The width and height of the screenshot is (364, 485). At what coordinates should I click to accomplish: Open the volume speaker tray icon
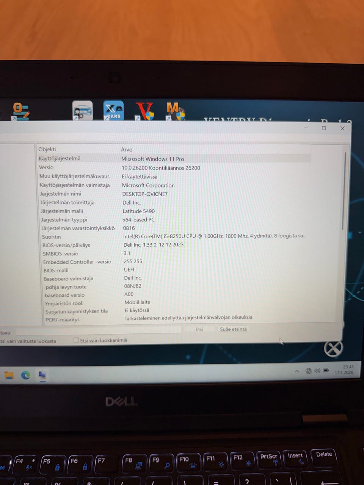317,370
